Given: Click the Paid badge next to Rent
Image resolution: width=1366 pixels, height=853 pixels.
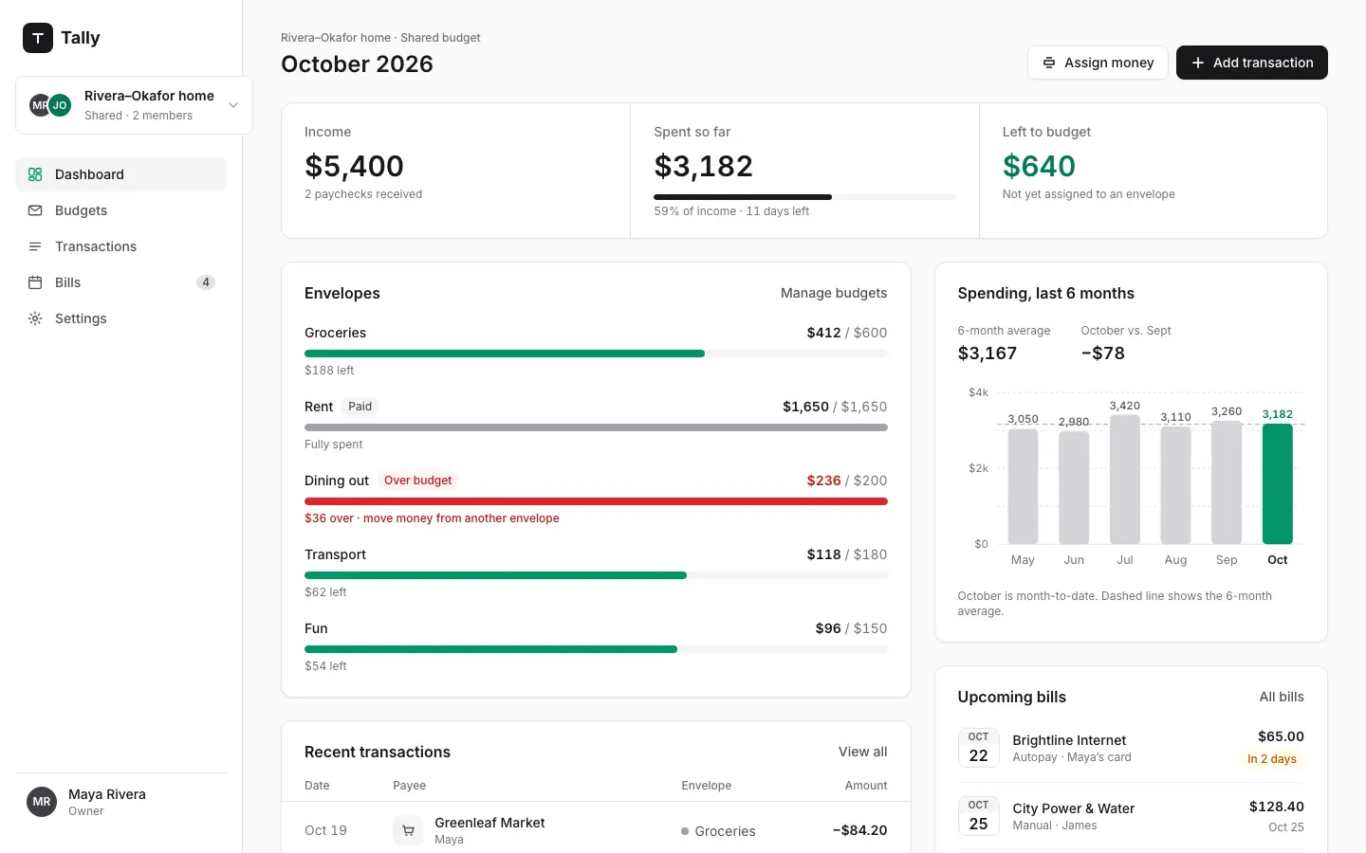Looking at the screenshot, I should 360,407.
